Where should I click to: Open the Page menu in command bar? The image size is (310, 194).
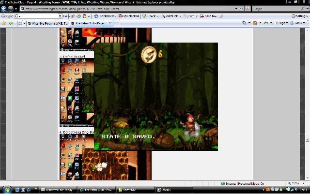281,23
